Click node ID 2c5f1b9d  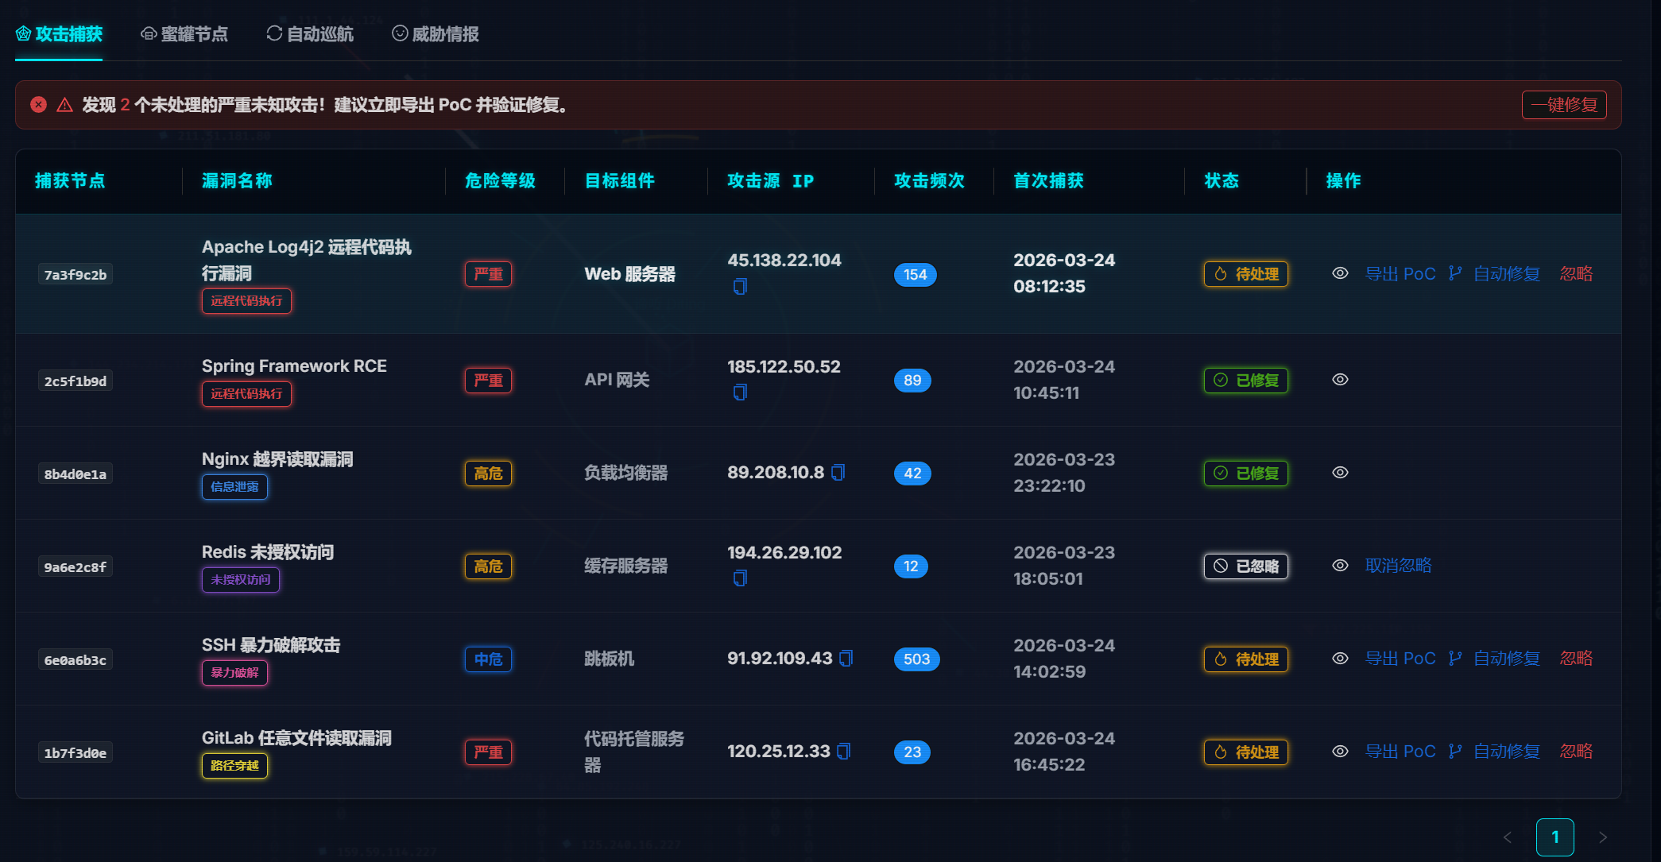(75, 381)
